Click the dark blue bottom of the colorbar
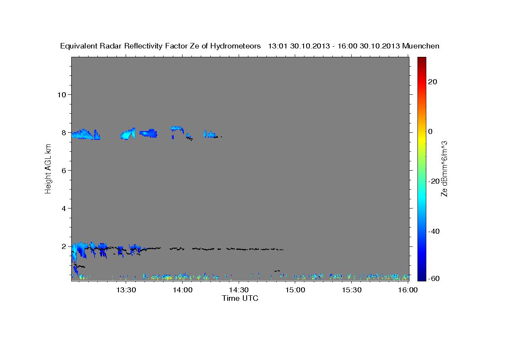The width and height of the screenshot is (506, 337). click(422, 277)
